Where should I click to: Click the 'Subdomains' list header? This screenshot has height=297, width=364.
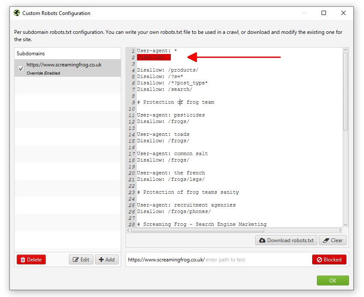click(31, 54)
